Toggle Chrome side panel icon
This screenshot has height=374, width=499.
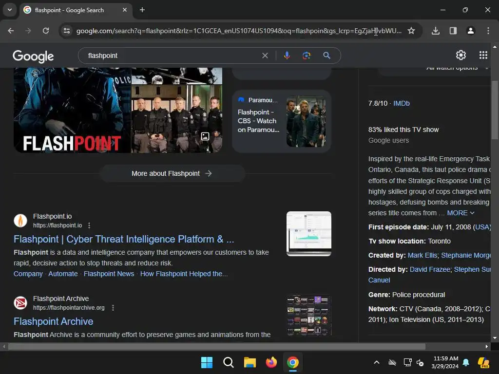point(453,31)
